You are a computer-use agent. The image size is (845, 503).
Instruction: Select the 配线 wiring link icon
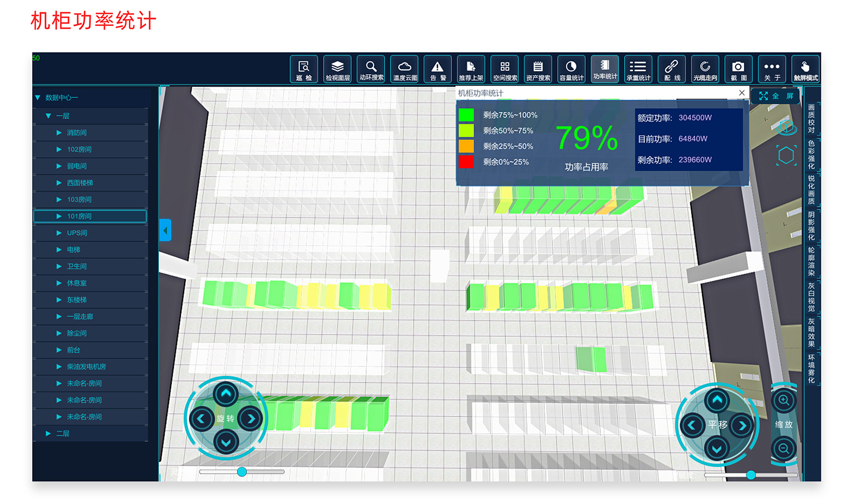pos(671,70)
